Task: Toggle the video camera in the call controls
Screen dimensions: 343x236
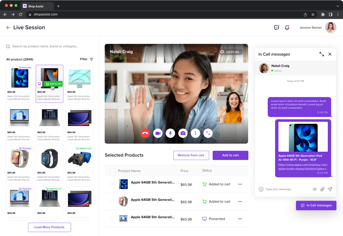Action: tap(158, 133)
